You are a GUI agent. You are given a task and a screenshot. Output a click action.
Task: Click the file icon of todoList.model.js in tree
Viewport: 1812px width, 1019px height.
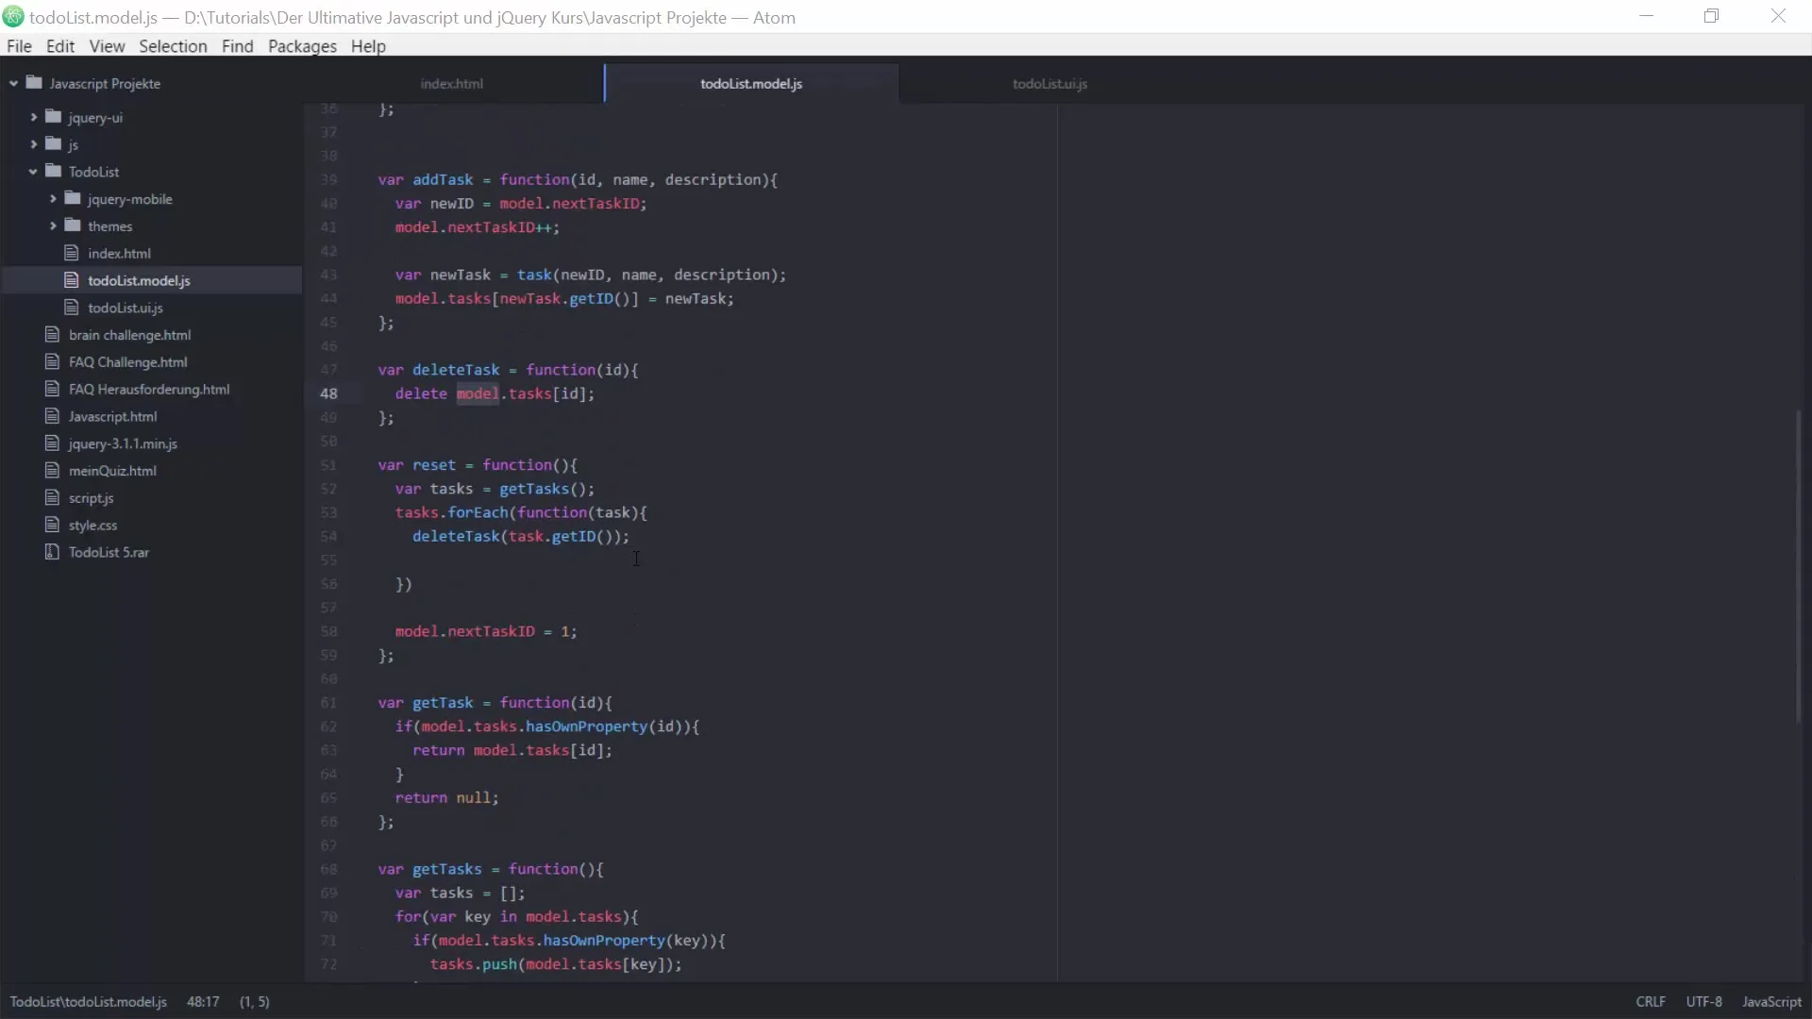tap(72, 280)
